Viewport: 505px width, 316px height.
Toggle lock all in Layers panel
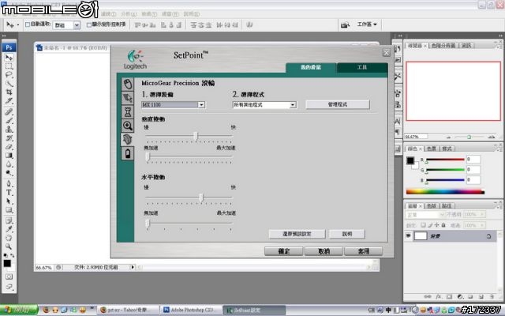[443, 225]
